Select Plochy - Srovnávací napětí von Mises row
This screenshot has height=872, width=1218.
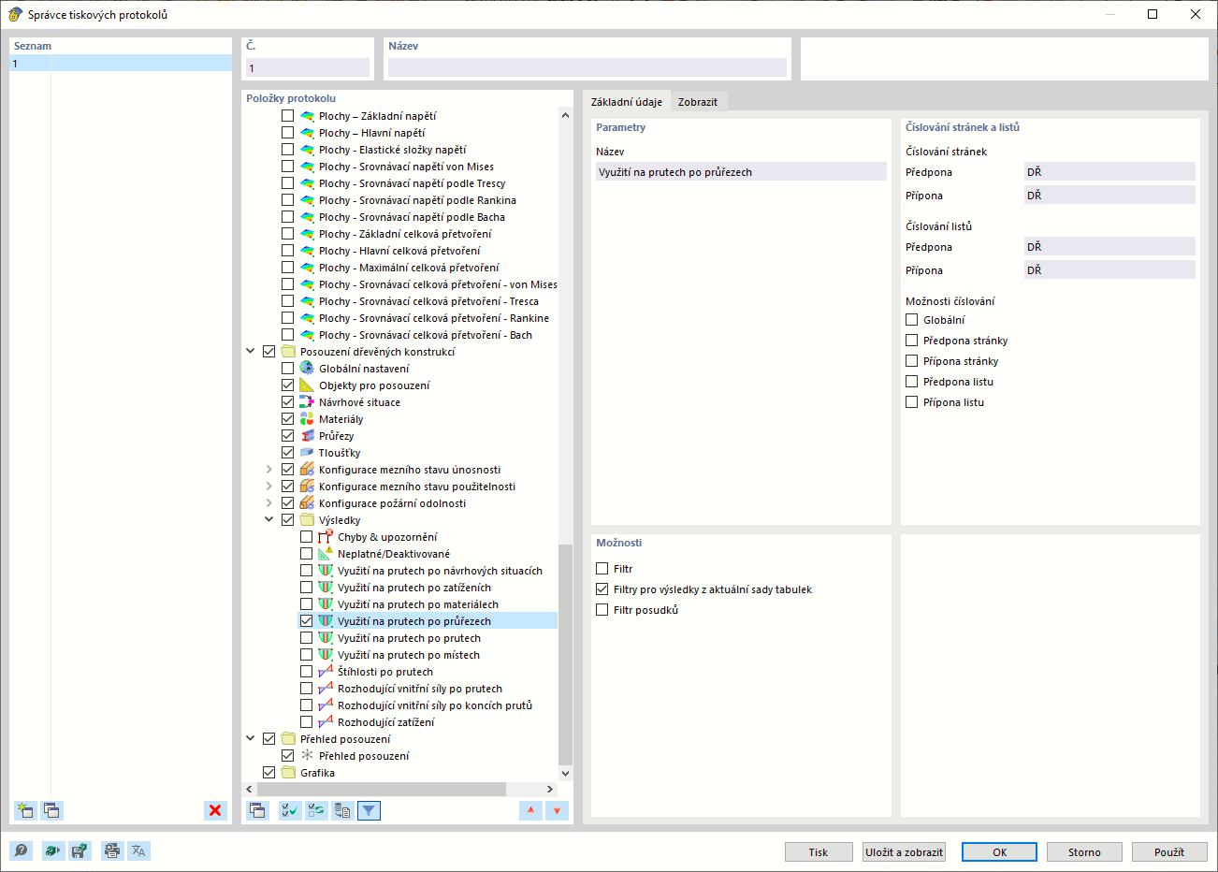[406, 167]
